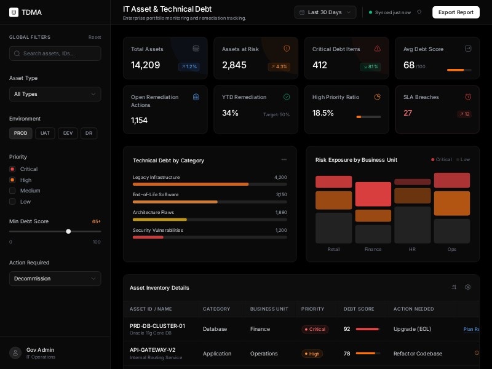Open the Action Required Decommission dropdown
The width and height of the screenshot is (492, 369).
(x=55, y=279)
